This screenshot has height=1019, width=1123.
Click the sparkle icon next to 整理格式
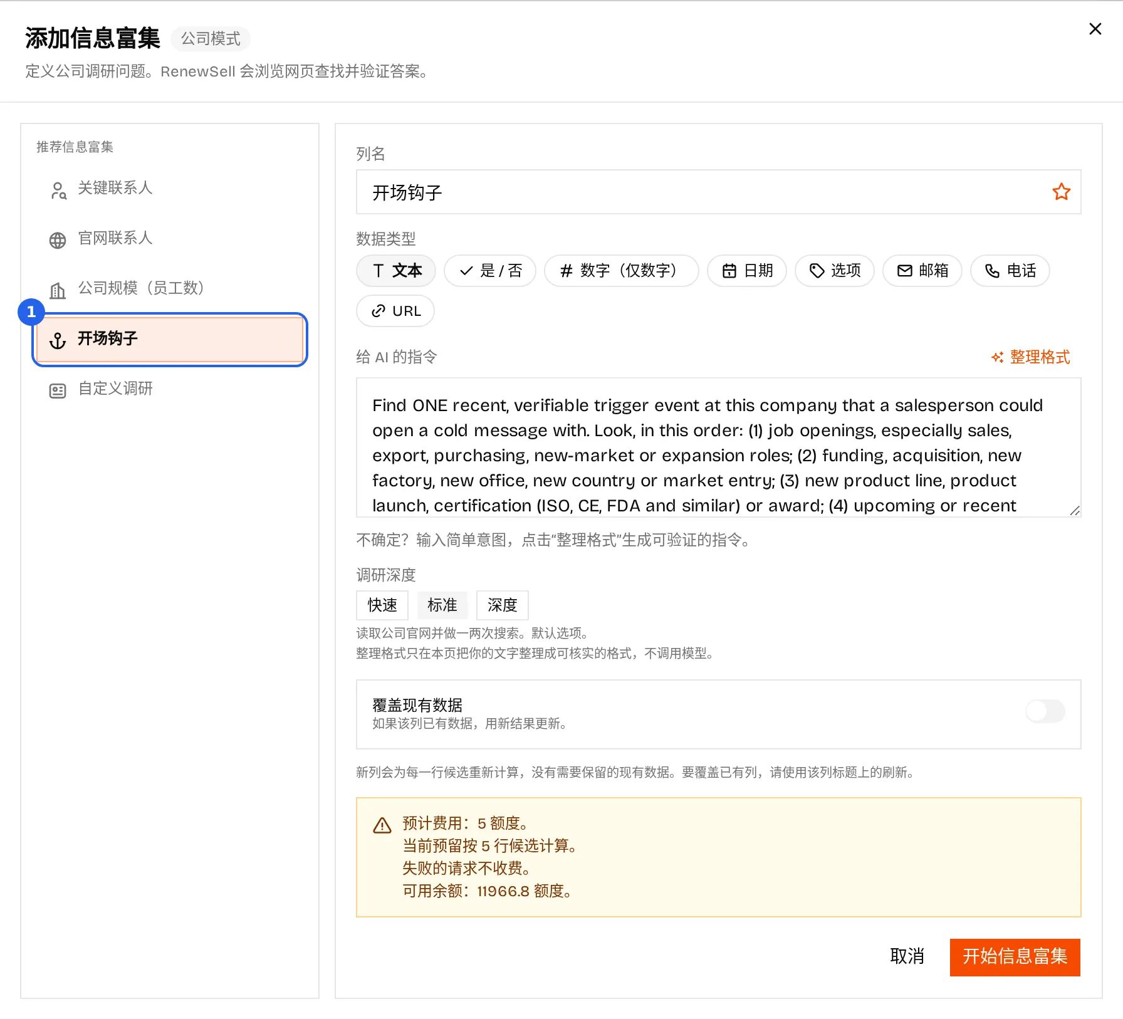coord(998,357)
